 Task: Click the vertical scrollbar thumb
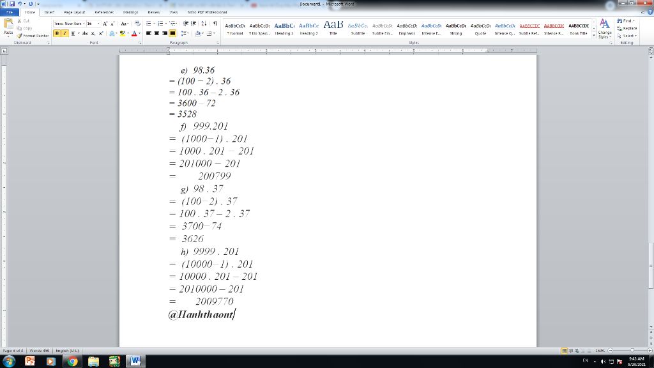(651, 265)
